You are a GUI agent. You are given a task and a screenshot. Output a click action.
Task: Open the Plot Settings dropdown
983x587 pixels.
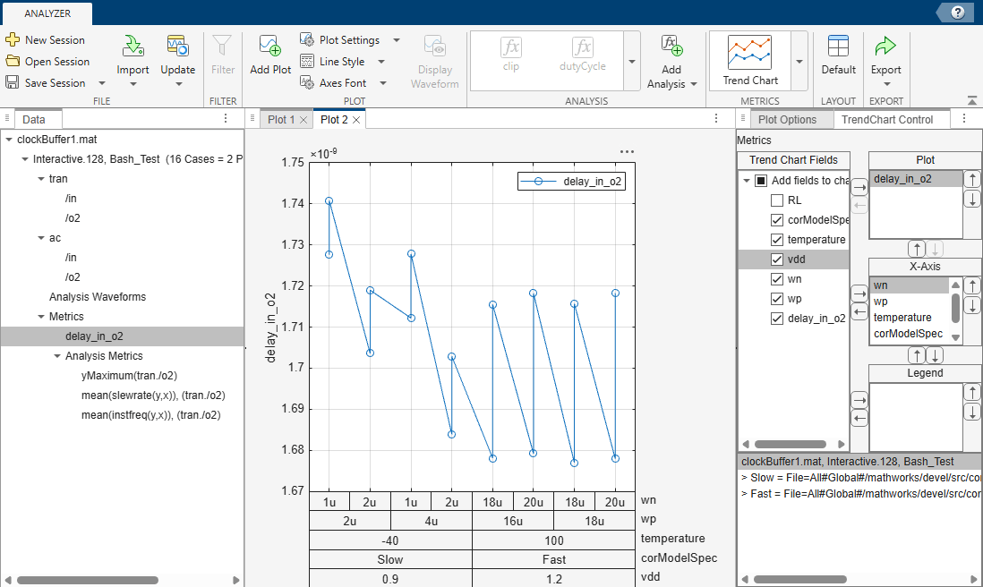point(397,40)
